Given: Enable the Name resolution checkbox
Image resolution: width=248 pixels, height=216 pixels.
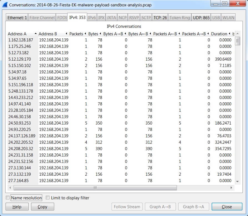Looking at the screenshot, I should point(8,198).
